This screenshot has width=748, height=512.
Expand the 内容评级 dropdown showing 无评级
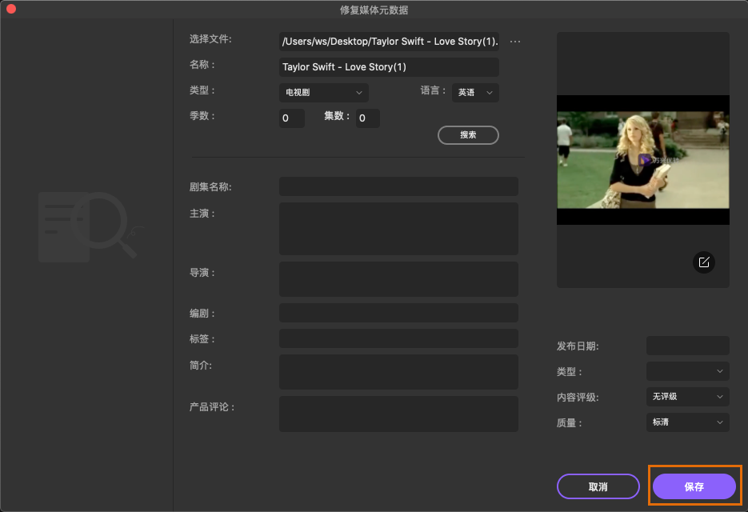(687, 397)
